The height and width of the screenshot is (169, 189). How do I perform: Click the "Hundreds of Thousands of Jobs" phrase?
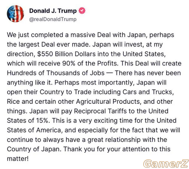[56, 73]
